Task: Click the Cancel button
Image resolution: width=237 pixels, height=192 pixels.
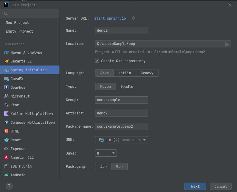Action: click(x=220, y=186)
